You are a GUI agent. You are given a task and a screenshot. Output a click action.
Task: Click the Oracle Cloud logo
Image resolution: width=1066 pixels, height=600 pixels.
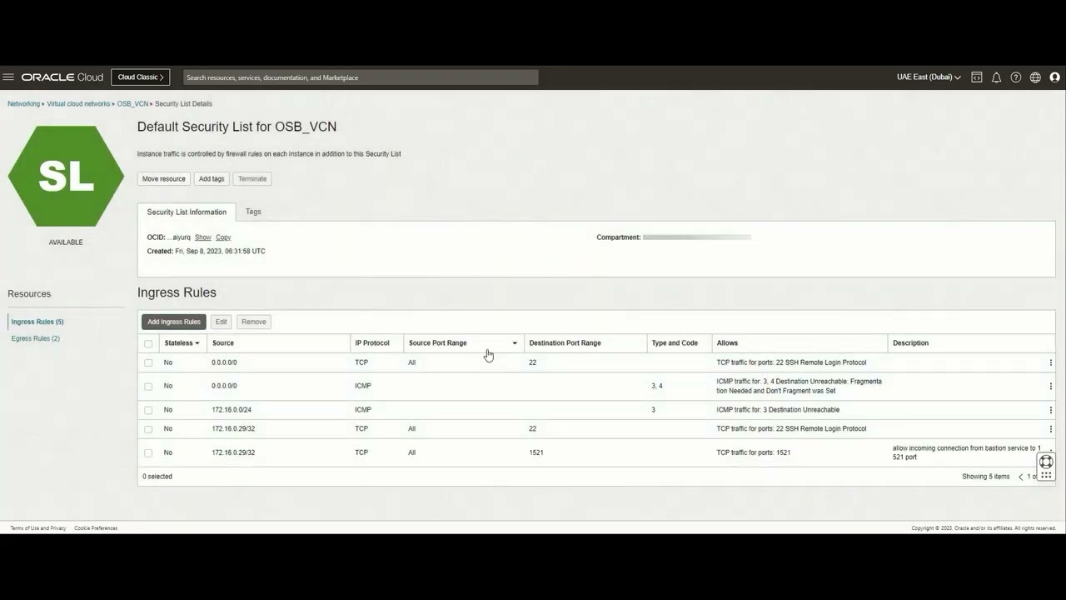[62, 77]
